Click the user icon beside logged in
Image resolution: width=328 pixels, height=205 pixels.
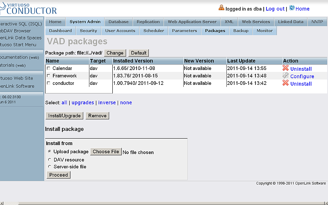point(221,8)
